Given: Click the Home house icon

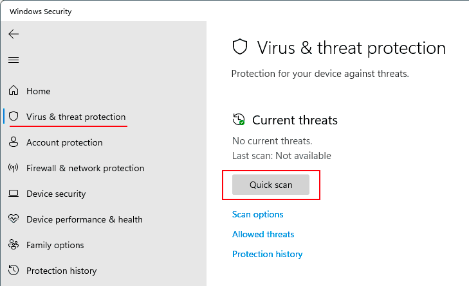Looking at the screenshot, I should coord(14,90).
